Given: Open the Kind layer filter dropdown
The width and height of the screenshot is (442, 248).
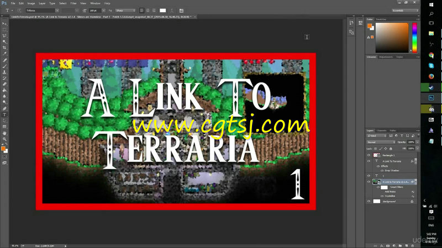Looking at the screenshot, I should pyautogui.click(x=377, y=136).
